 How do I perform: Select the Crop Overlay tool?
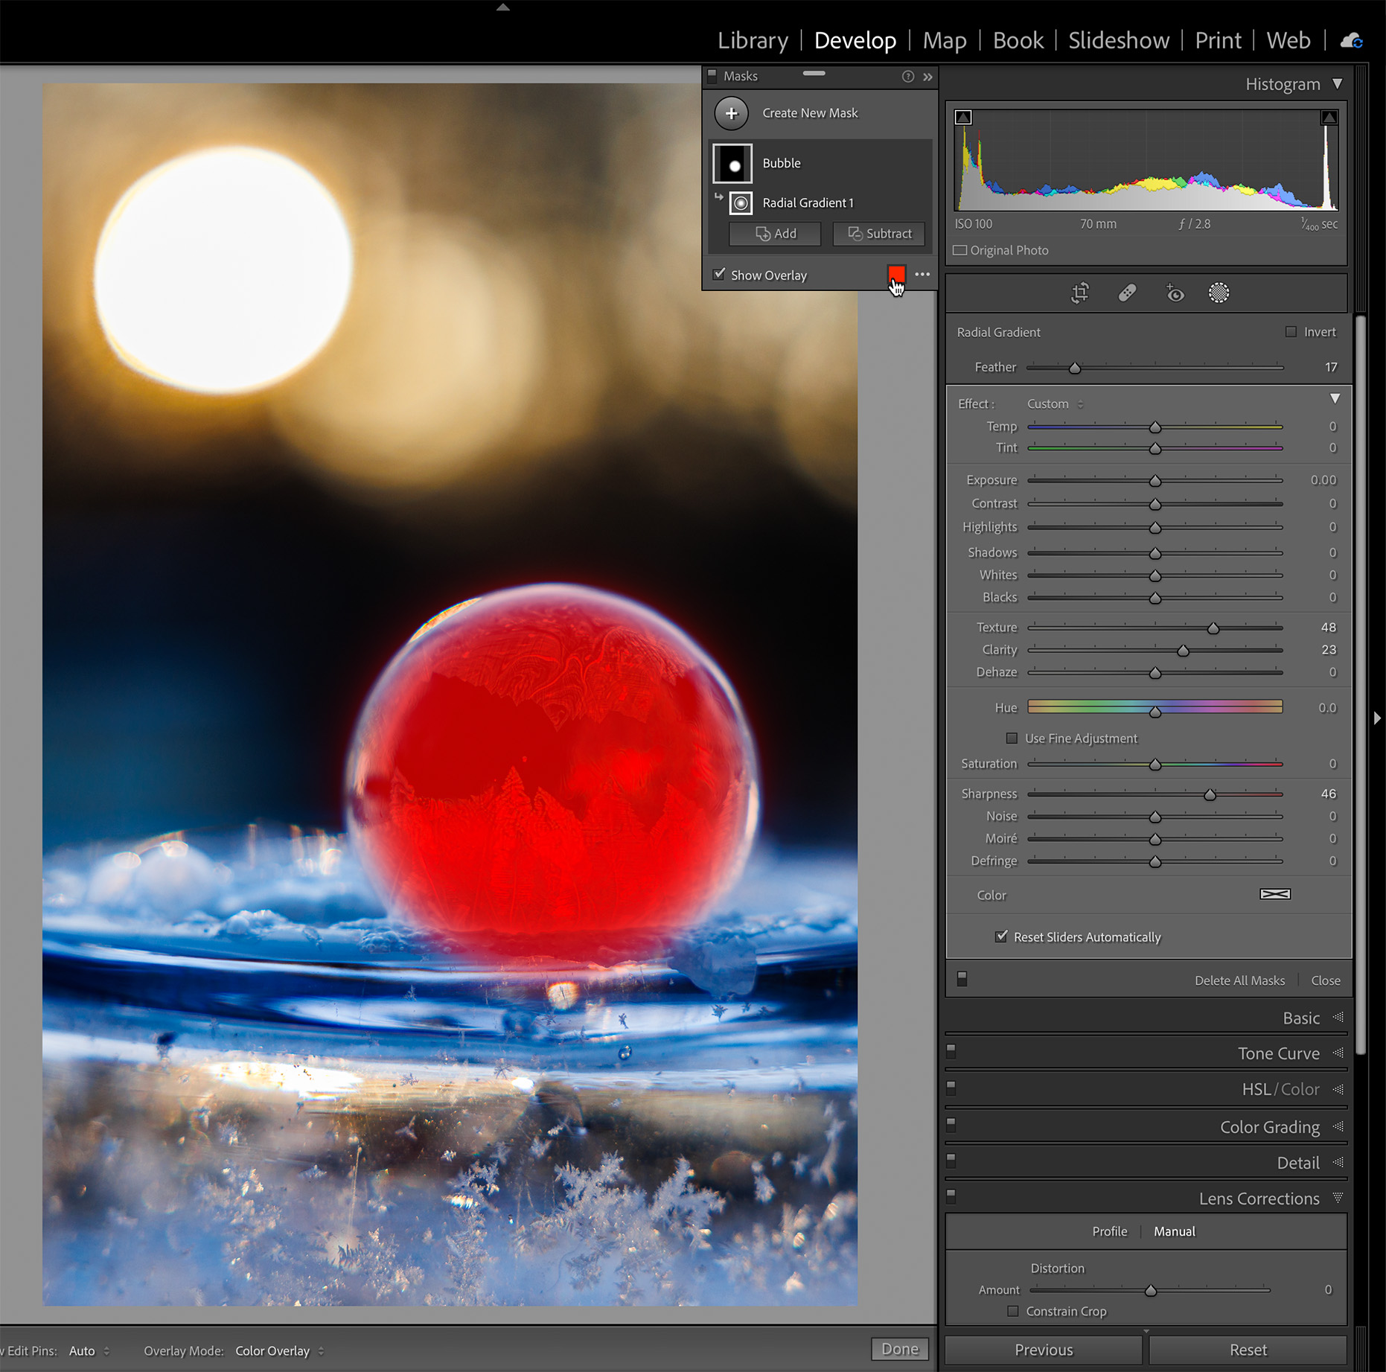pos(1079,293)
